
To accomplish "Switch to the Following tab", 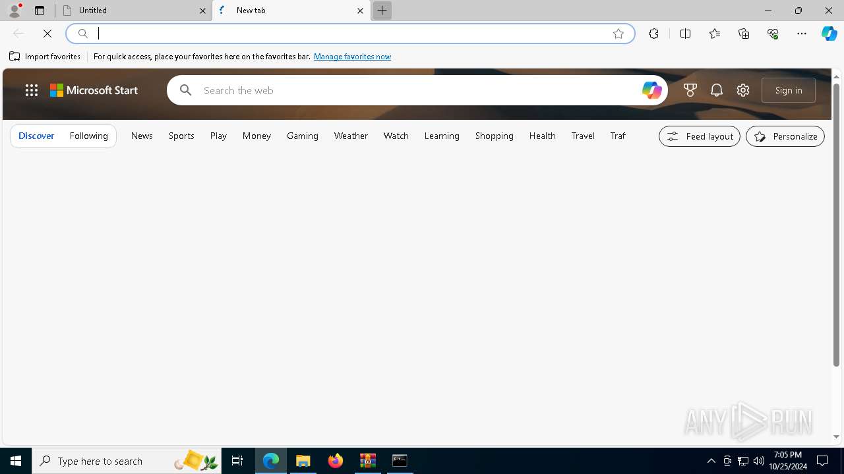I will pos(89,136).
